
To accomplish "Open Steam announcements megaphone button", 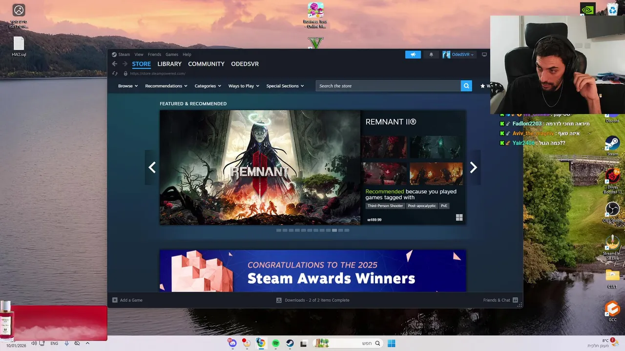I will (413, 55).
